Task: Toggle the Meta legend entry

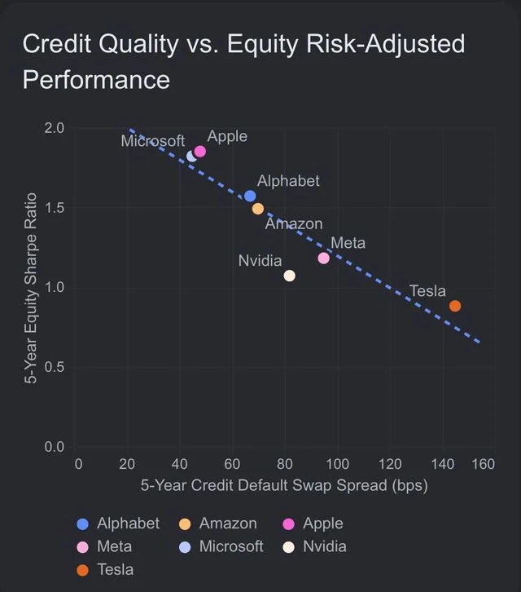Action: click(x=103, y=546)
